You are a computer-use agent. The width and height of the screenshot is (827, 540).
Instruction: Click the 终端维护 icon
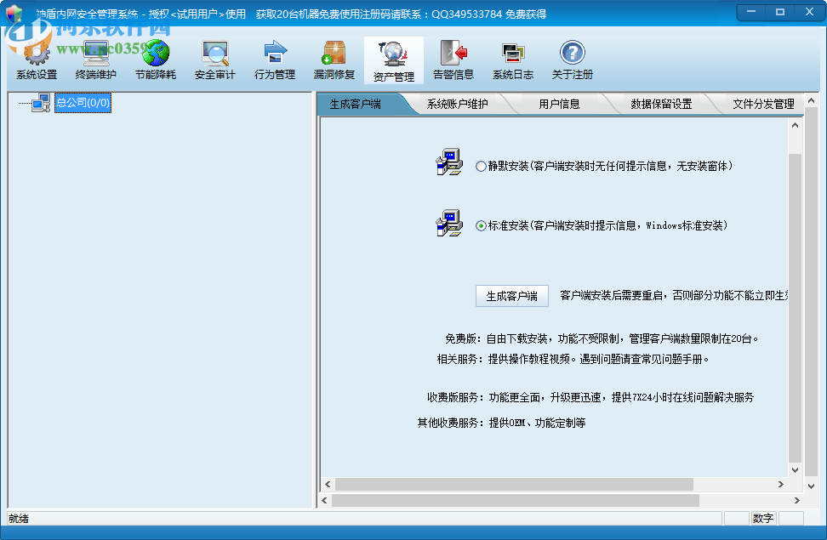tap(94, 60)
